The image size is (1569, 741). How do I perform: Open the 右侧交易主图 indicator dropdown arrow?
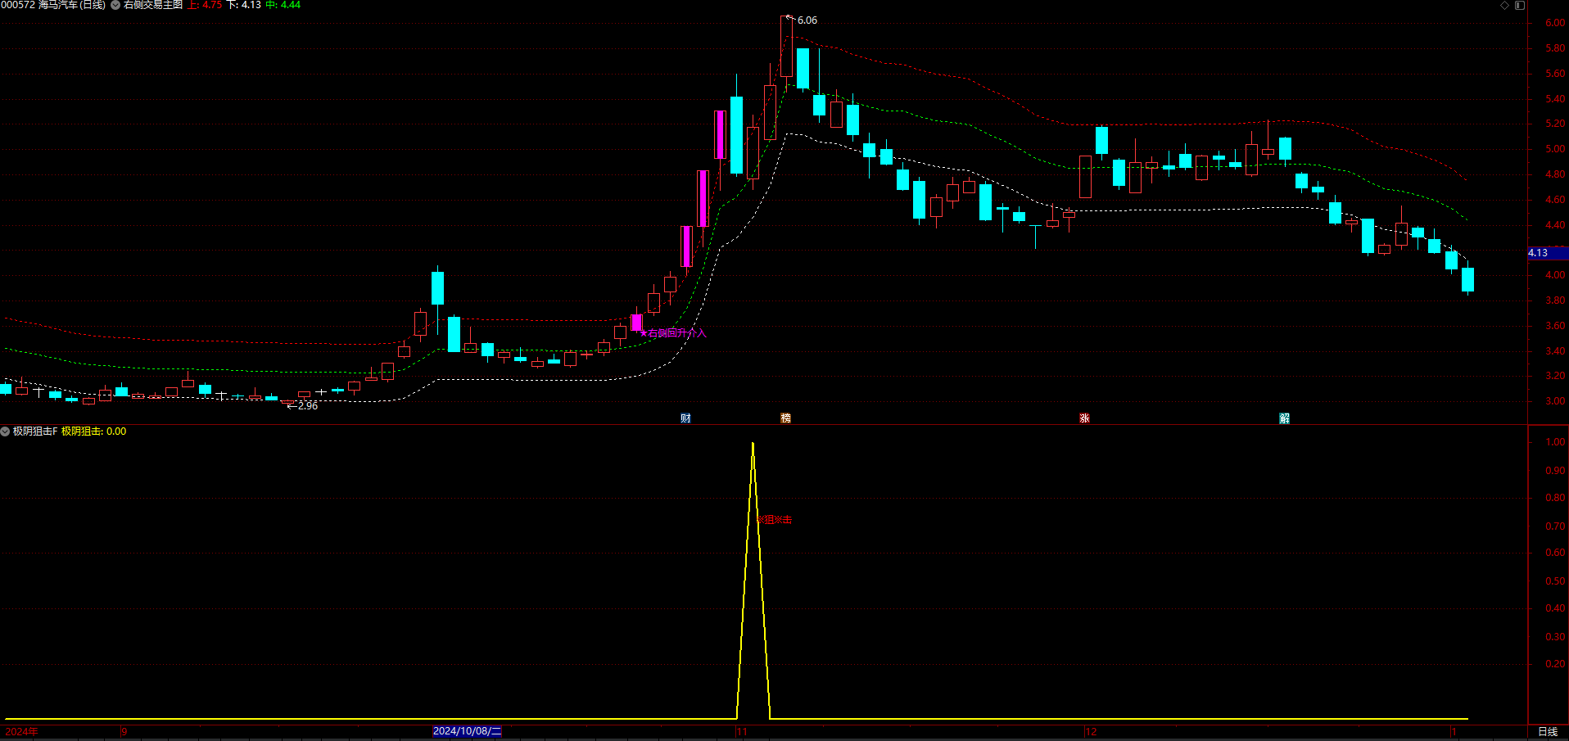[115, 5]
